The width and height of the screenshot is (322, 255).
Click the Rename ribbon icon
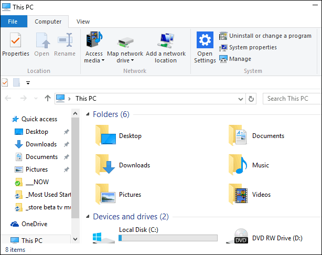click(x=65, y=40)
